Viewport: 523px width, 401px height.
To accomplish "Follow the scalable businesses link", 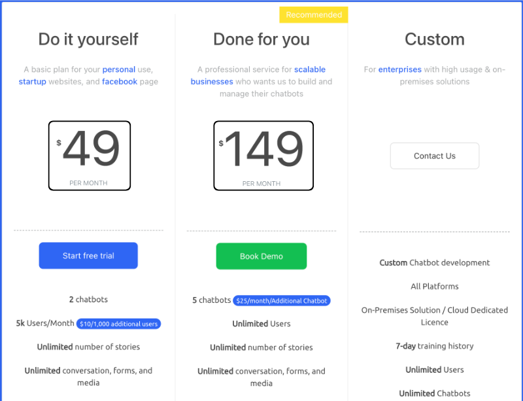I will point(258,75).
